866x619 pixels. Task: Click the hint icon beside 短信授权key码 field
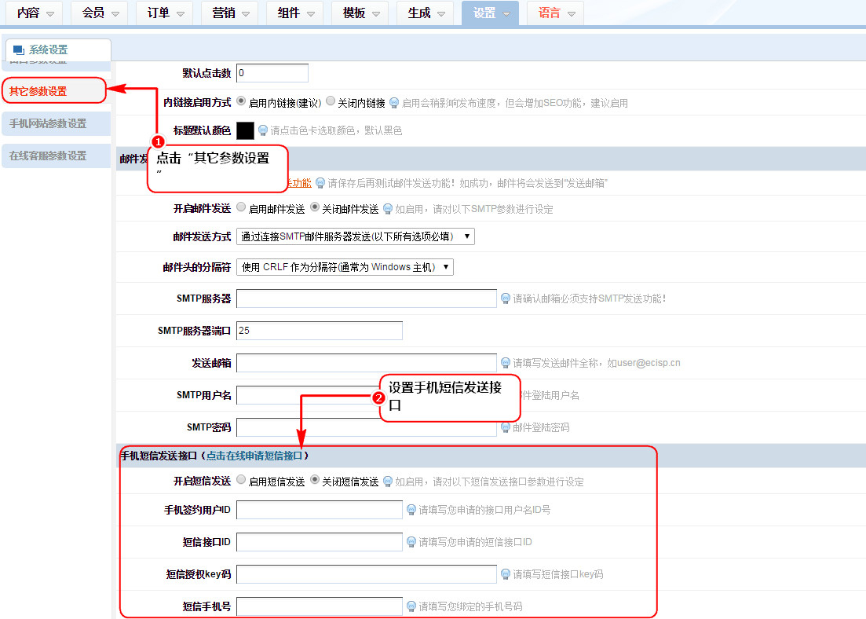click(506, 574)
